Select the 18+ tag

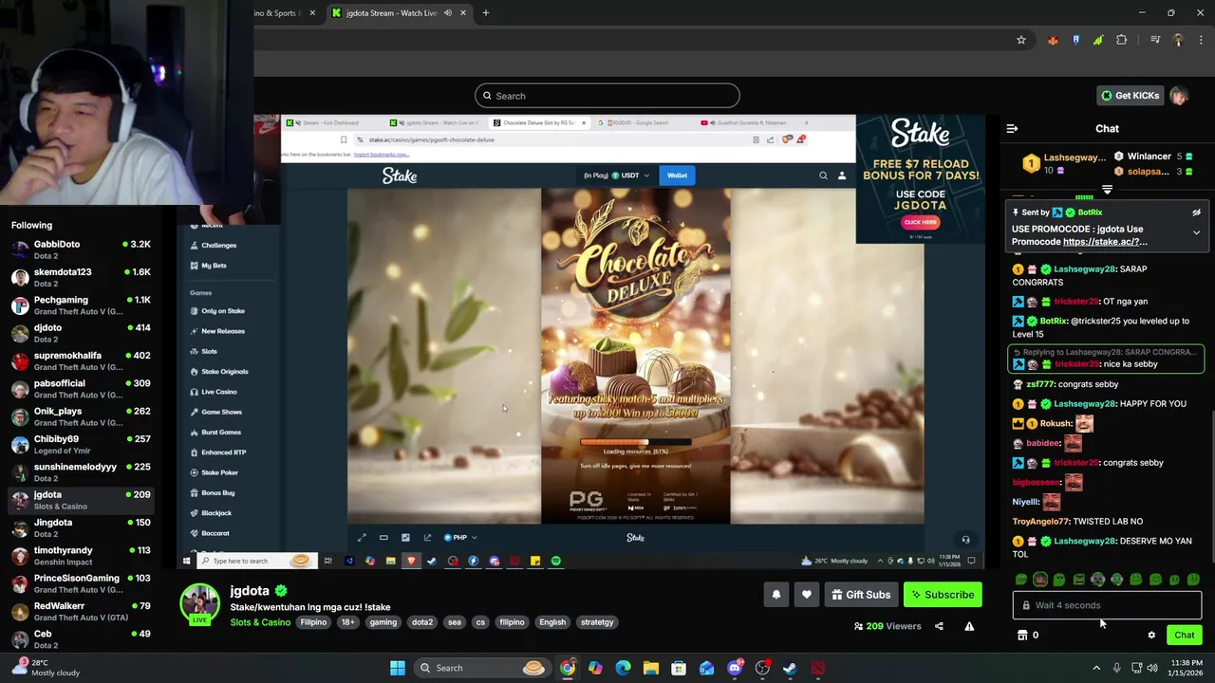(347, 622)
